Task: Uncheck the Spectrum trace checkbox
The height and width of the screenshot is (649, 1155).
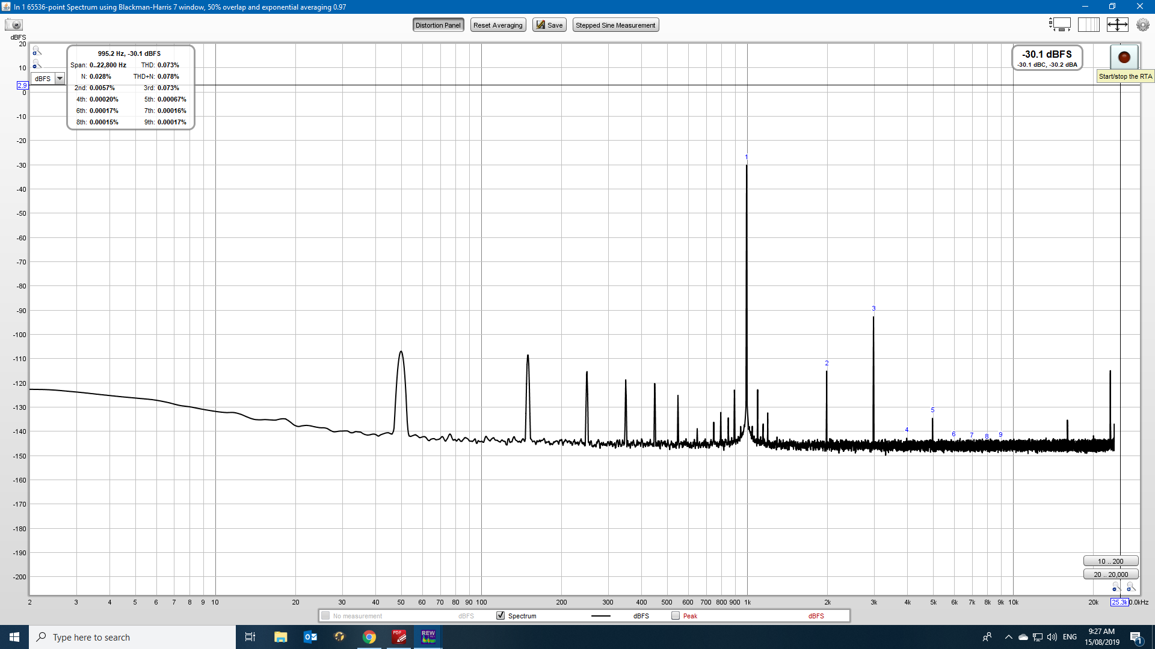Action: pyautogui.click(x=500, y=615)
